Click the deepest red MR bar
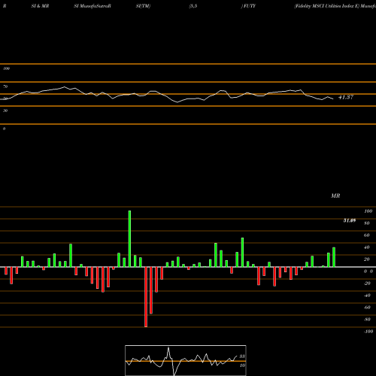This screenshot has height=376, width=376. (x=146, y=297)
